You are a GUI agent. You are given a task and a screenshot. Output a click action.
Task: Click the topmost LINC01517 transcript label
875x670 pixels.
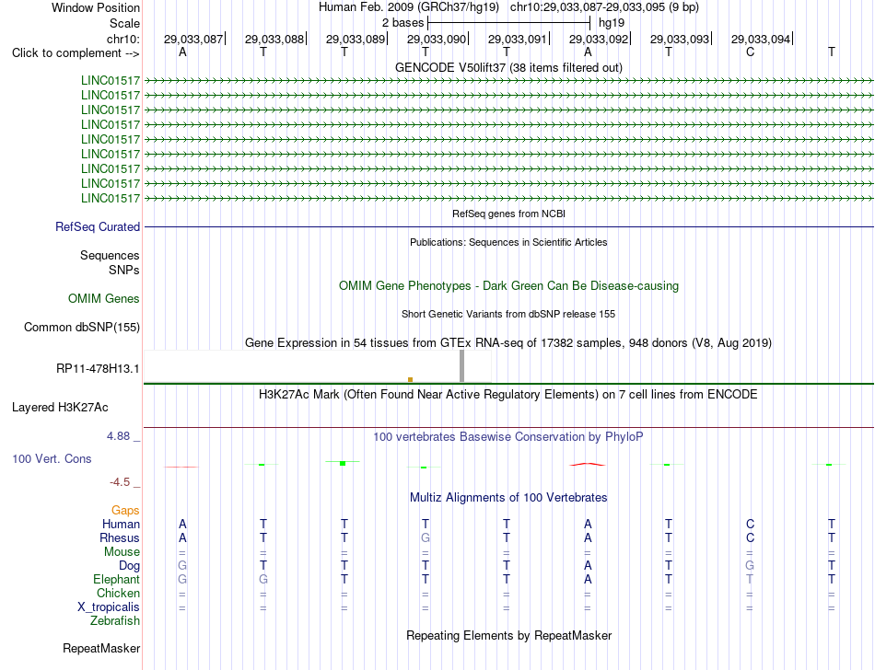(x=111, y=80)
